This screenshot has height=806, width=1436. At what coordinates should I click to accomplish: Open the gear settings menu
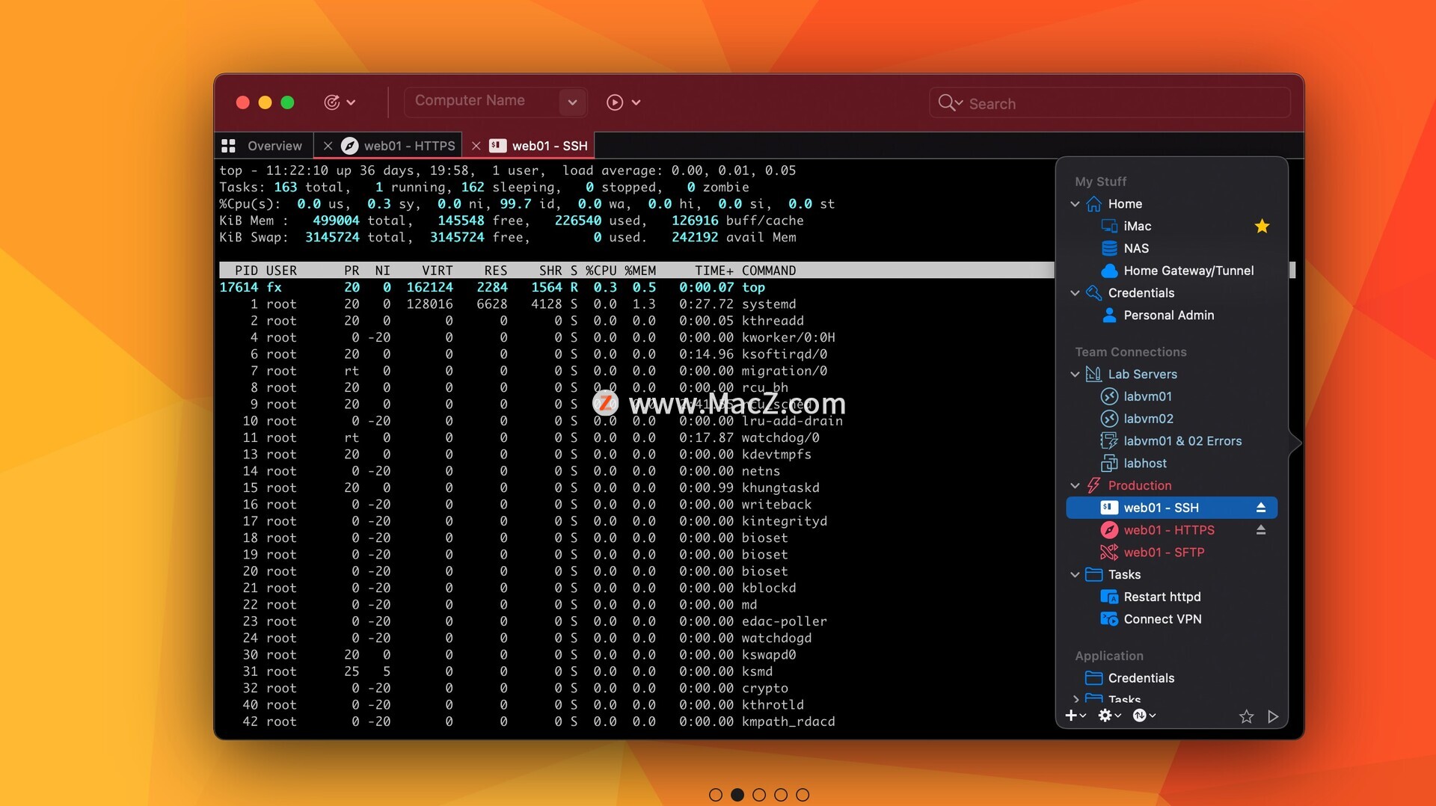[x=1109, y=716]
